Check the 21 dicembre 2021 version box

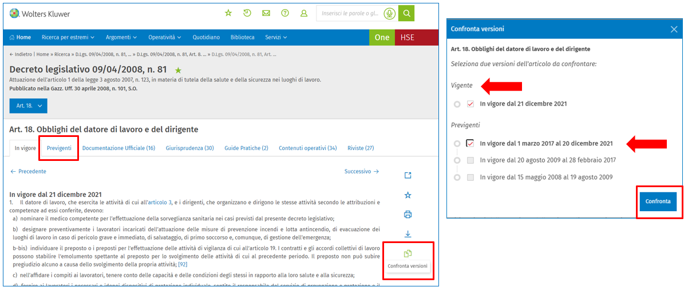470,104
